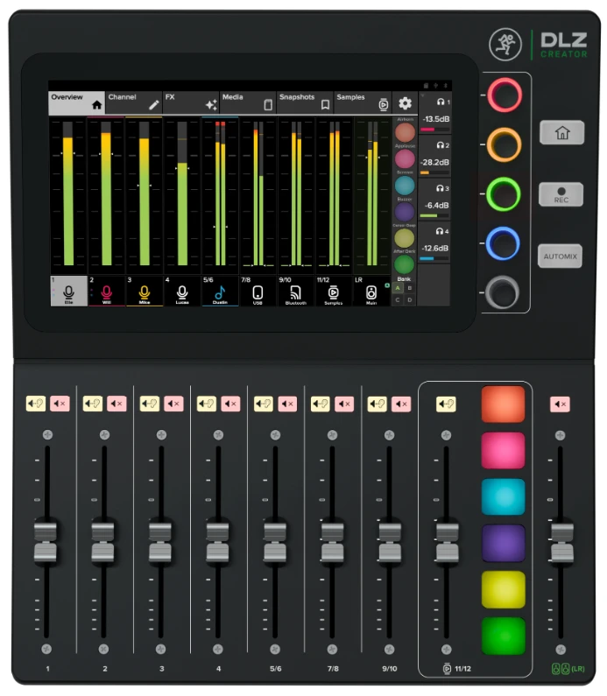Select the USB channel 7/8 icon

tap(258, 292)
